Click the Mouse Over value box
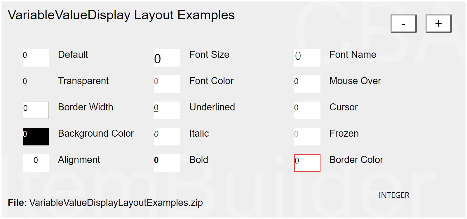 [307, 84]
